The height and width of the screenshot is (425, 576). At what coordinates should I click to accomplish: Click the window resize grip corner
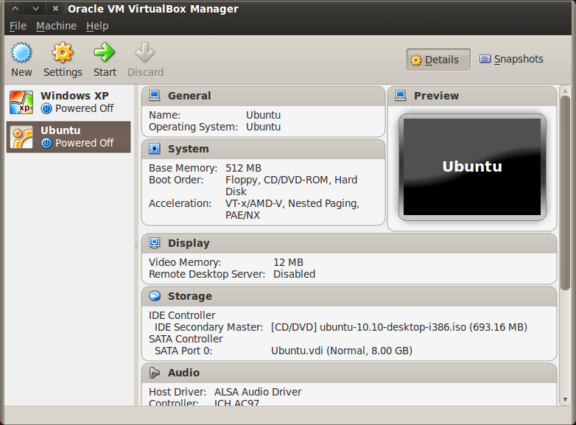[566, 416]
